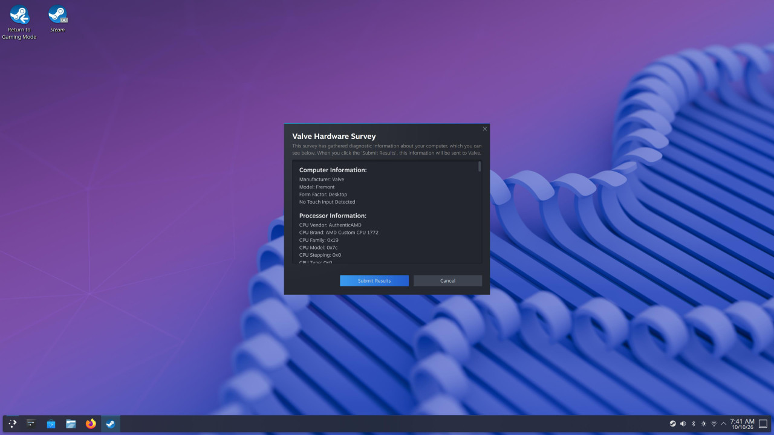Image resolution: width=774 pixels, height=435 pixels.
Task: Open the KDE application launcher
Action: pos(12,424)
